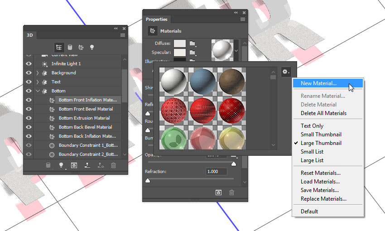Click the Specular color swatch

click(180, 52)
